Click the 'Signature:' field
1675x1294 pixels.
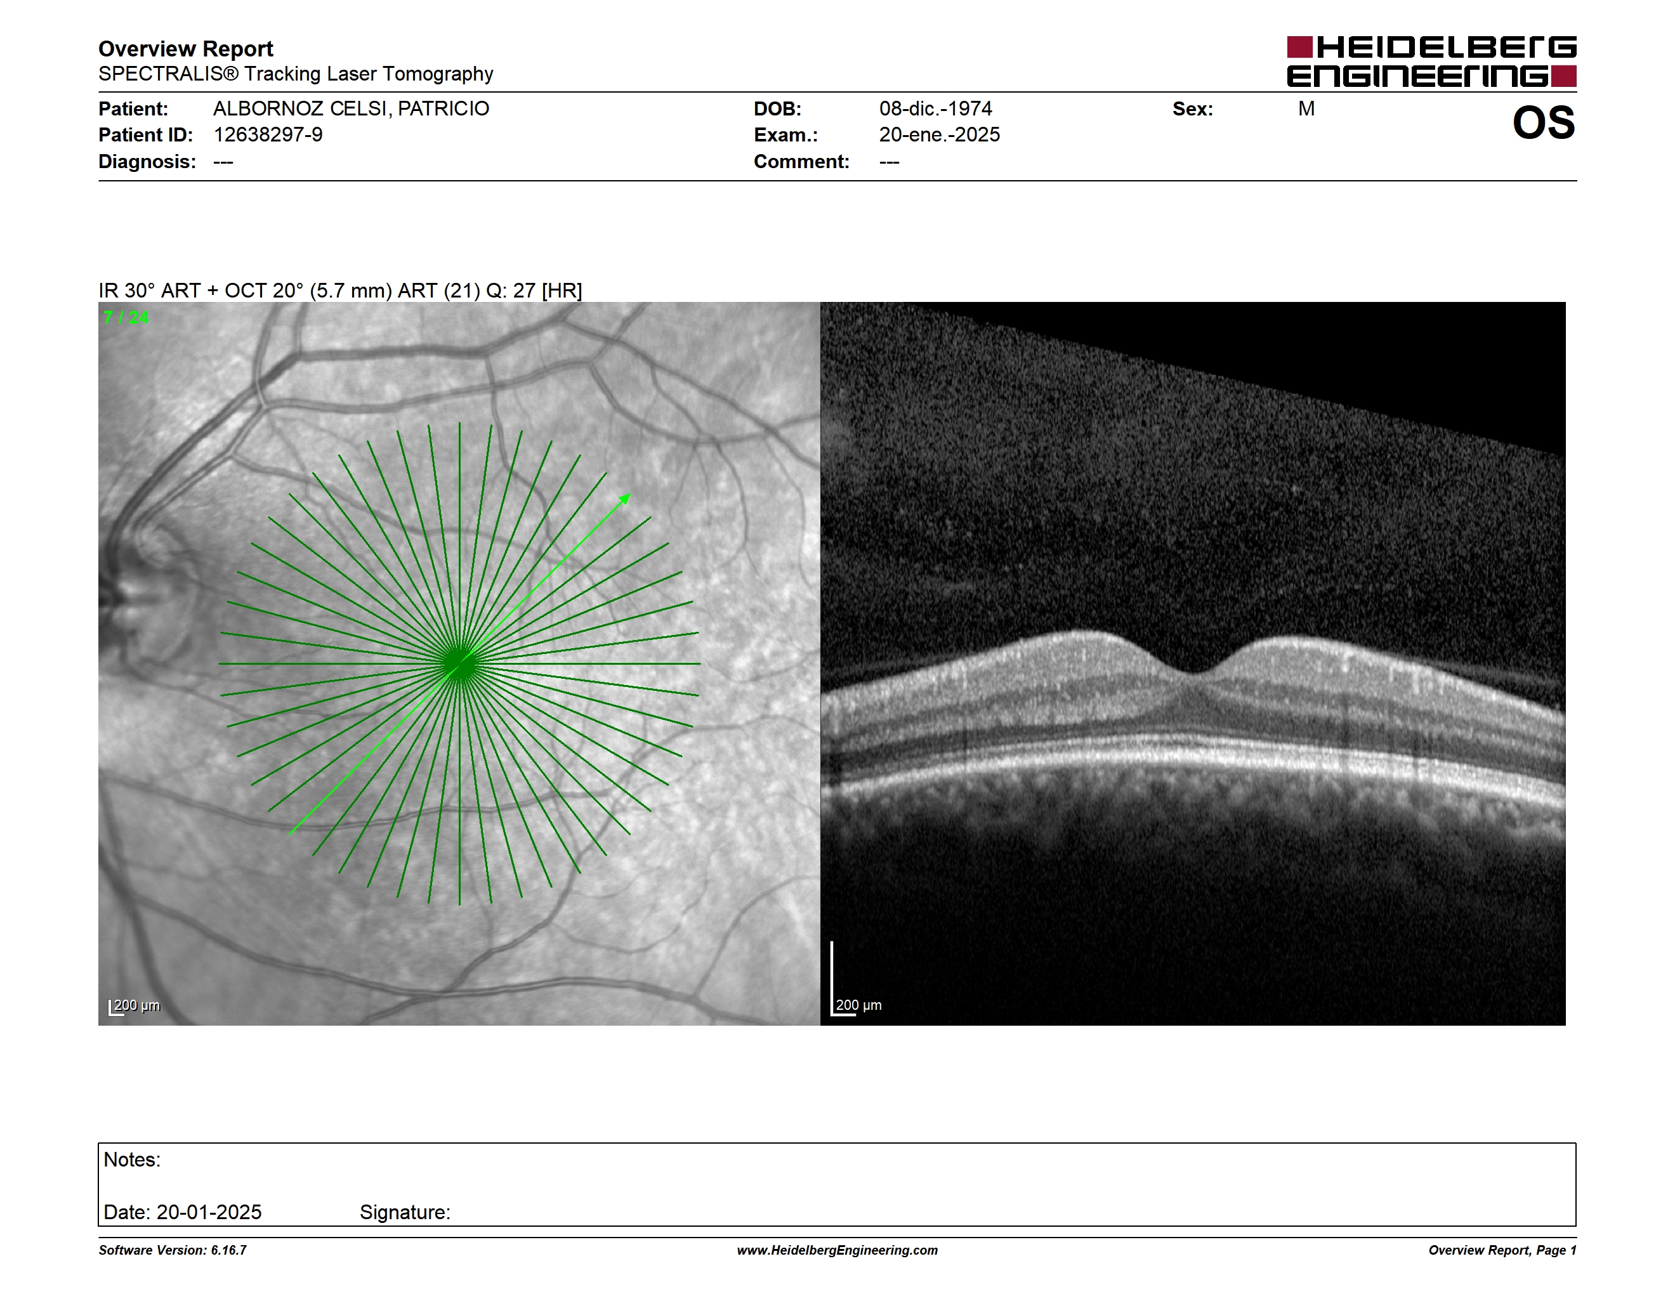[405, 1213]
